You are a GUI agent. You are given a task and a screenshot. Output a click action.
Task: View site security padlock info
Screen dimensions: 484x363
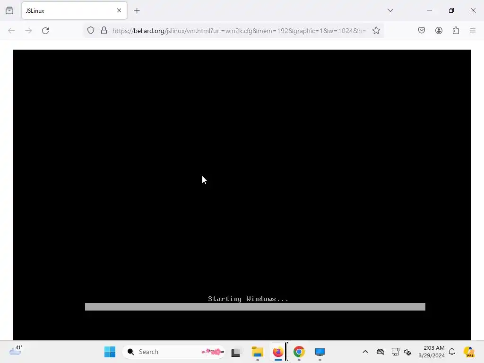(x=104, y=31)
